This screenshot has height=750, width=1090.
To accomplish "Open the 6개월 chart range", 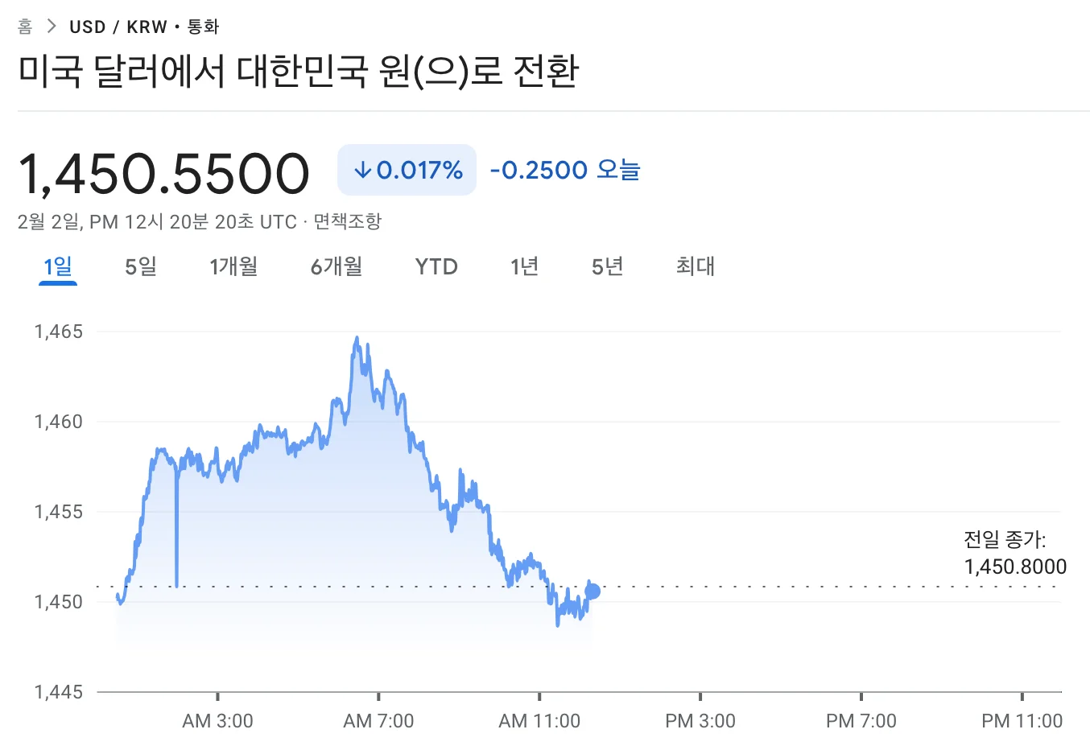I will 336,266.
